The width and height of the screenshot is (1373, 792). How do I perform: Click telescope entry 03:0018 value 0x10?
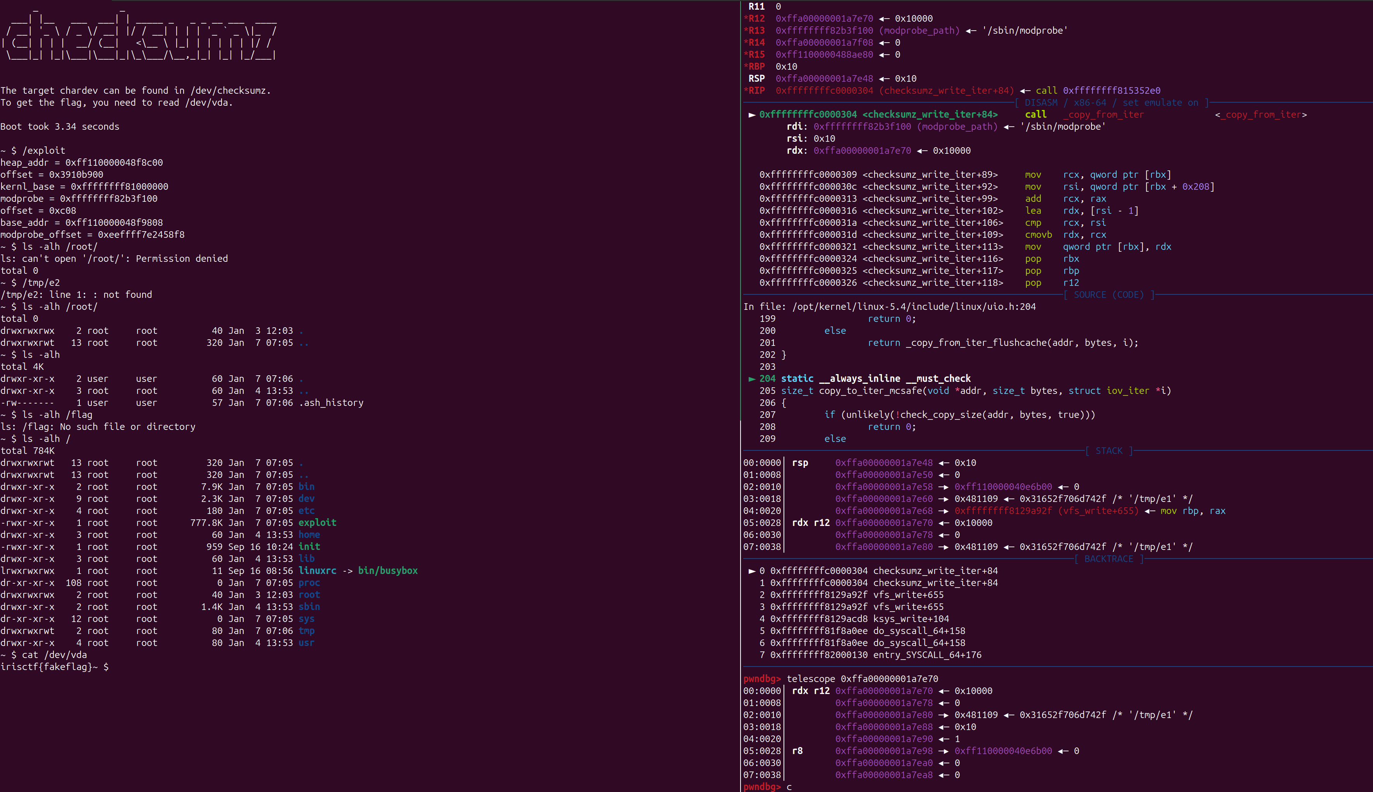(x=965, y=727)
